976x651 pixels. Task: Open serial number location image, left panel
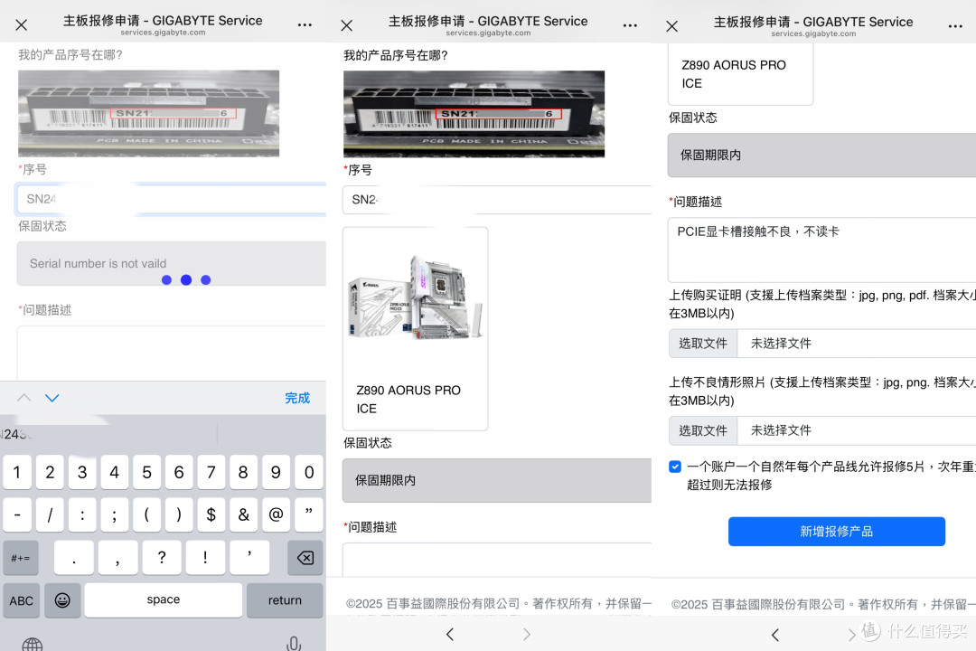149,113
